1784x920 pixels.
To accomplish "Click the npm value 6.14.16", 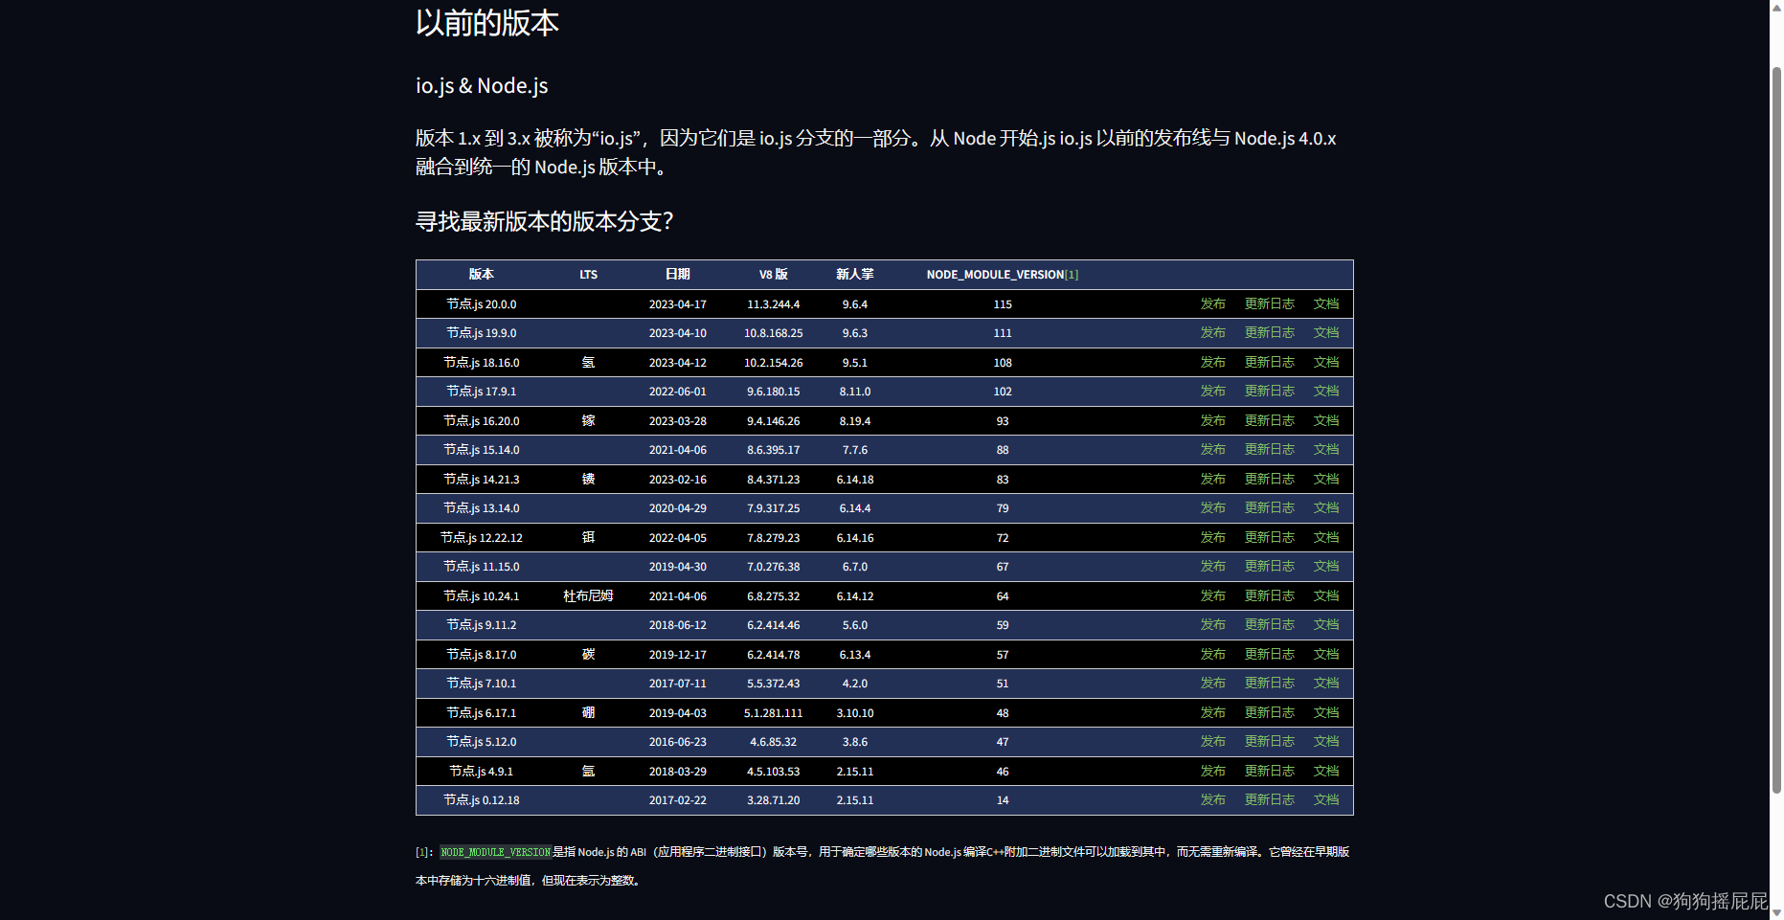I will 854,538.
